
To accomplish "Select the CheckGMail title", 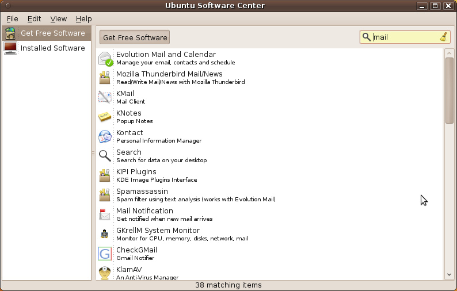I will pyautogui.click(x=136, y=250).
